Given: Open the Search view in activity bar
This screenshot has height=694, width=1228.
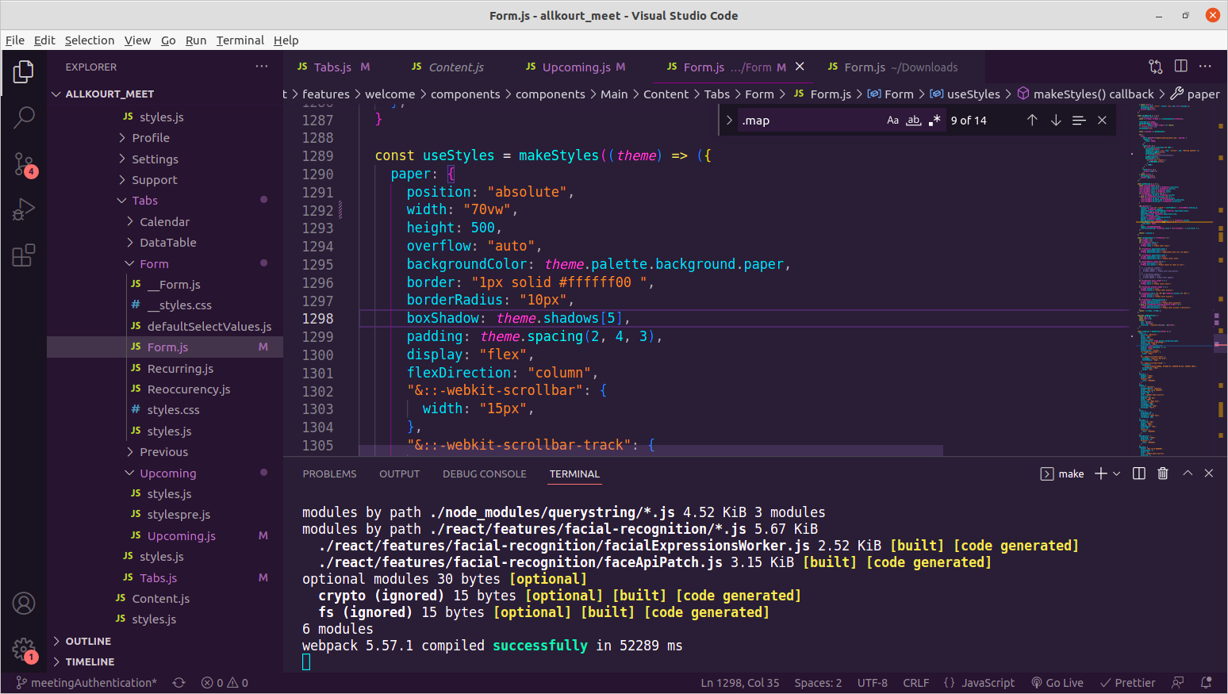Looking at the screenshot, I should coord(24,117).
